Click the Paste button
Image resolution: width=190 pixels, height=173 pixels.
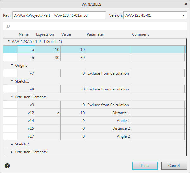[x=145, y=166]
